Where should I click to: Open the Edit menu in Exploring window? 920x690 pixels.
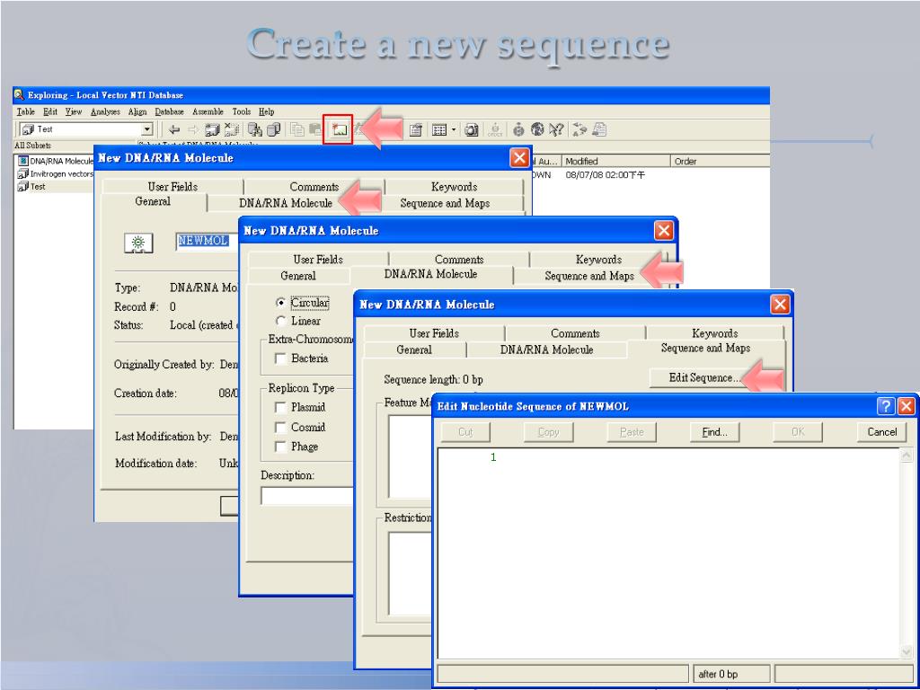tap(50, 111)
